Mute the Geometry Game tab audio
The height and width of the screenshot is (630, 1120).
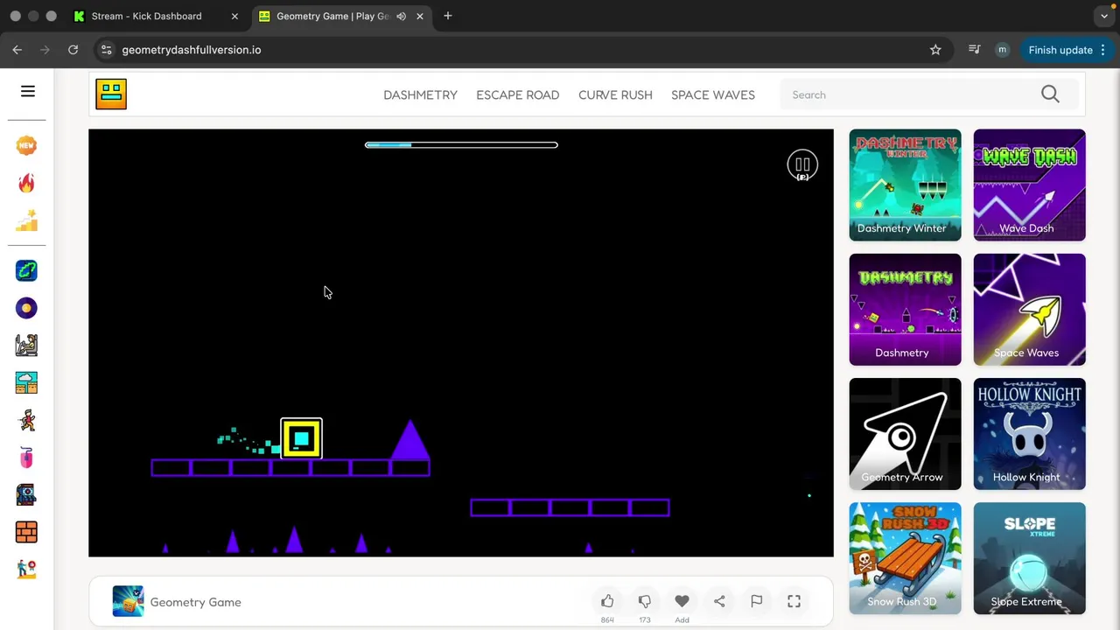click(x=401, y=16)
